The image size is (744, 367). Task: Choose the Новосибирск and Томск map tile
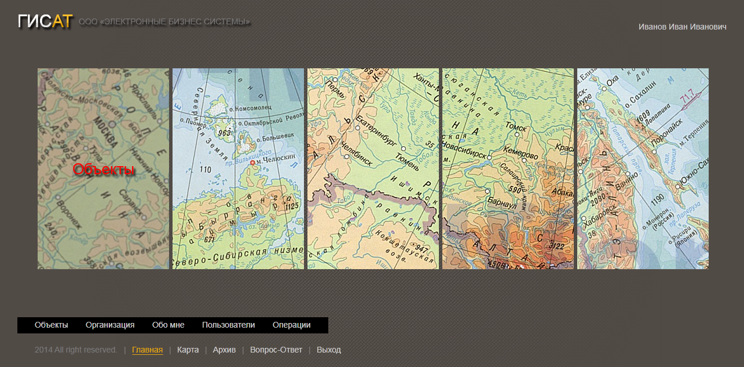pos(508,168)
